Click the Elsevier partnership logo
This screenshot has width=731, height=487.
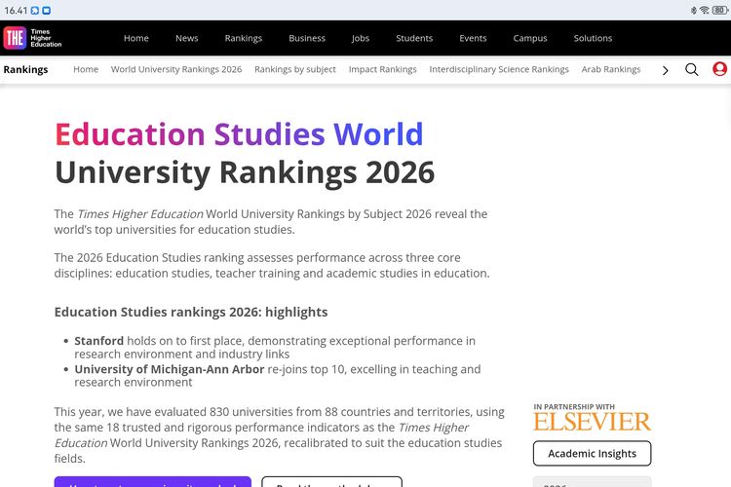pos(592,418)
